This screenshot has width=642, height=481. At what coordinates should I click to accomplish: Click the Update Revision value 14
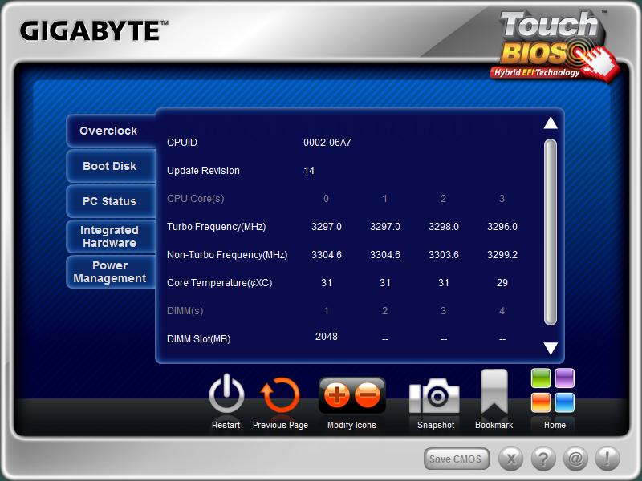(309, 171)
